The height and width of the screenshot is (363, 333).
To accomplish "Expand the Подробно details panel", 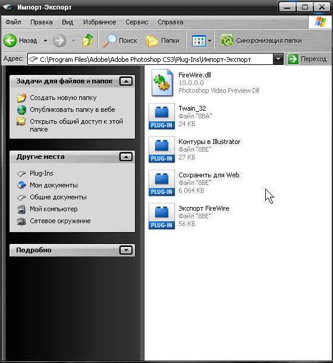I will pos(126,250).
